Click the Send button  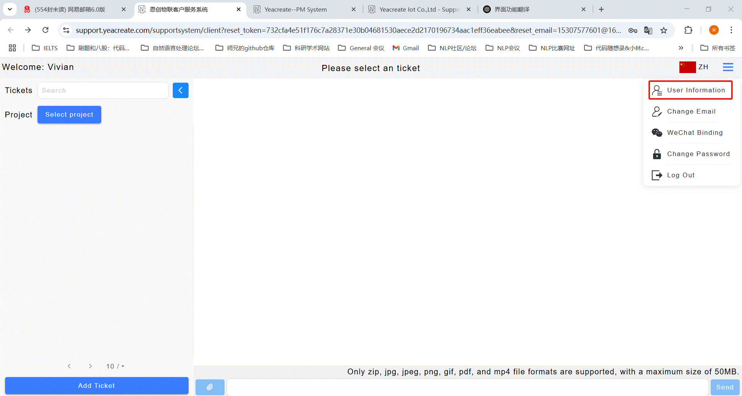(725, 387)
